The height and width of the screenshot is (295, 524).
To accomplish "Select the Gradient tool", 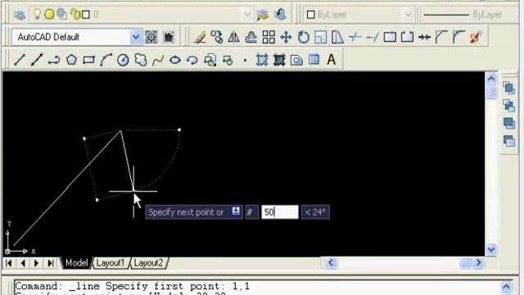I will pyautogui.click(x=279, y=60).
